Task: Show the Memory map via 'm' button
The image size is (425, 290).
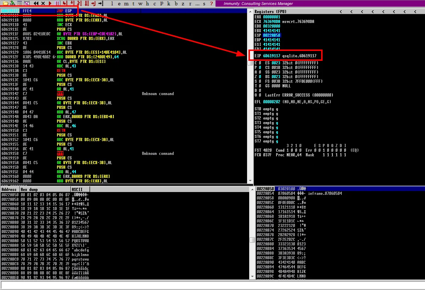Action: (x=127, y=4)
